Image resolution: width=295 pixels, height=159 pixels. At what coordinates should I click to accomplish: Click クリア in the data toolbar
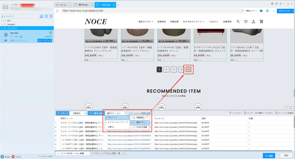coord(248,113)
